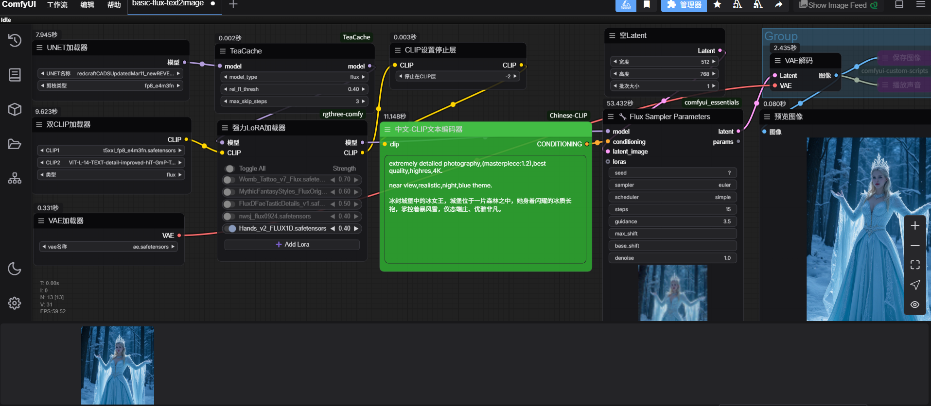This screenshot has height=406, width=931.
Task: Open the scheduler simple field
Action: coord(672,197)
